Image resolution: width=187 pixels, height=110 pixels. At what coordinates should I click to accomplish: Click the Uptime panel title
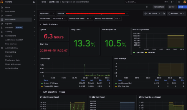[x=43, y=29]
